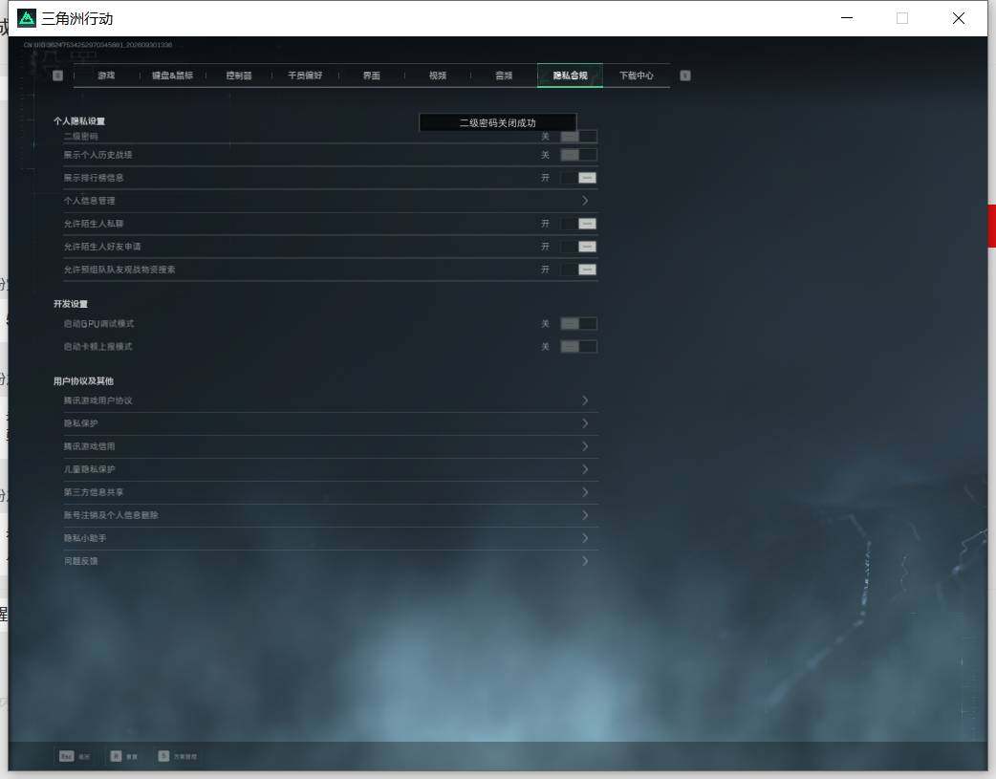Open the 键盘&鼠标 tab
Image resolution: width=996 pixels, height=779 pixels.
click(x=172, y=76)
